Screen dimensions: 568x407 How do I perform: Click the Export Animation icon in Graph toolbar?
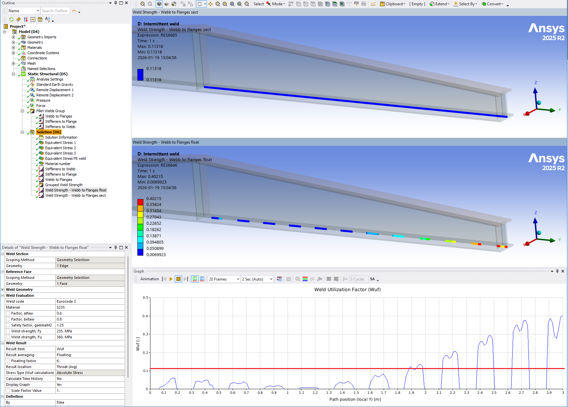[x=279, y=279]
